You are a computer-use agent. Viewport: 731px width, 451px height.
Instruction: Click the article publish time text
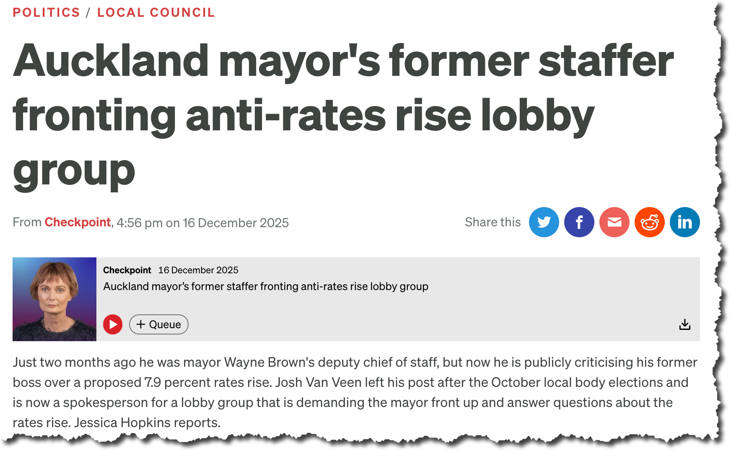tap(203, 223)
